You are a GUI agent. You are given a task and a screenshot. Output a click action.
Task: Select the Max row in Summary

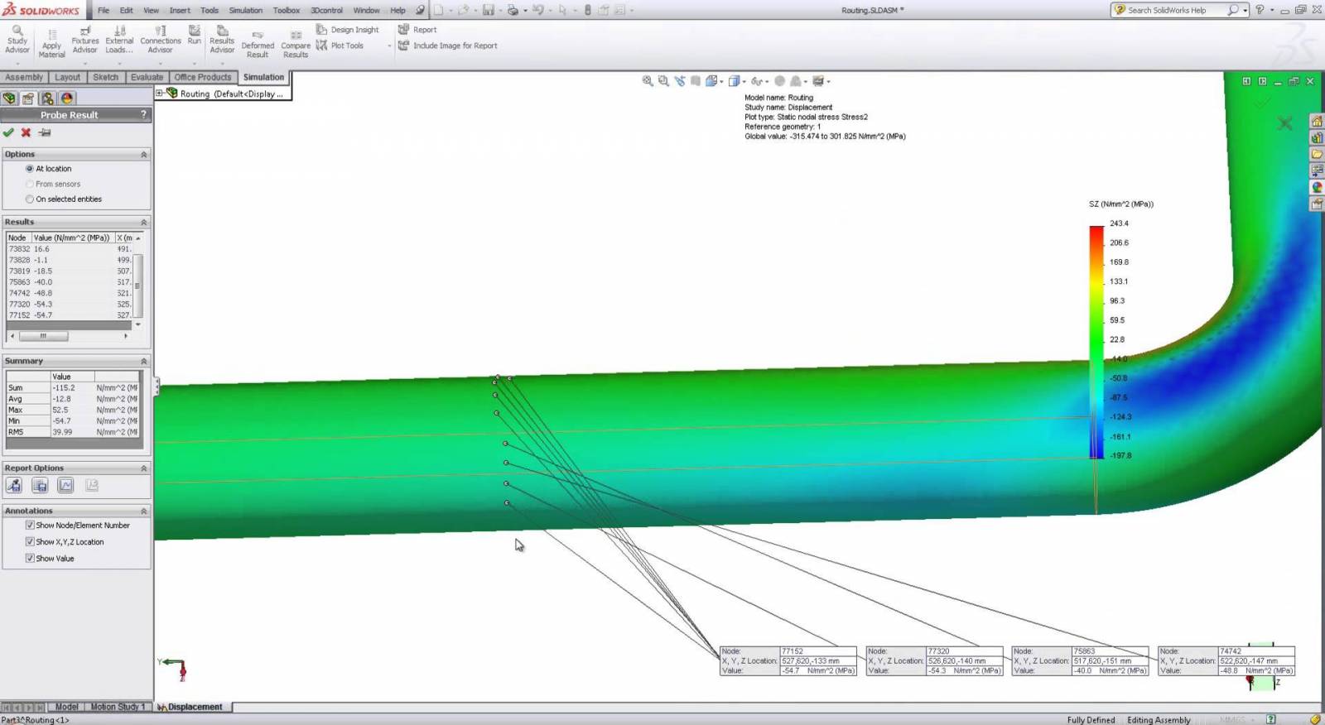pos(73,410)
